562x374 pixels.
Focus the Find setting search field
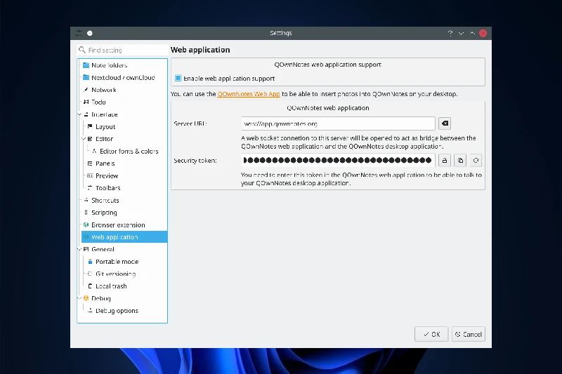(122, 50)
